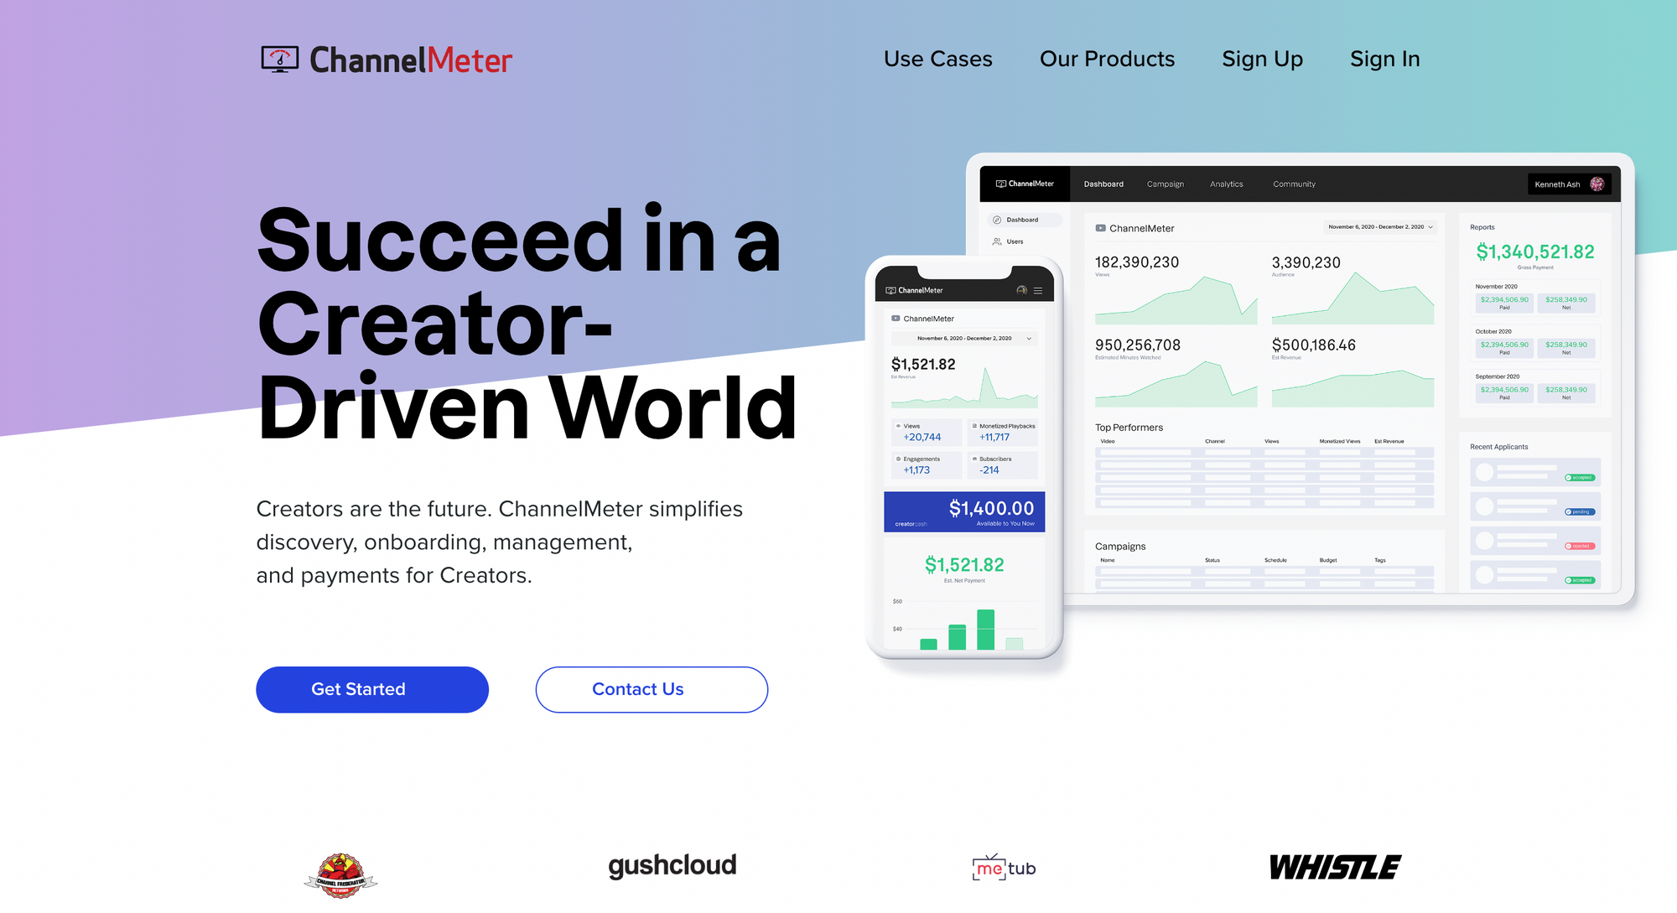Click the Contact Us button
The height and width of the screenshot is (913, 1677).
pyautogui.click(x=652, y=688)
